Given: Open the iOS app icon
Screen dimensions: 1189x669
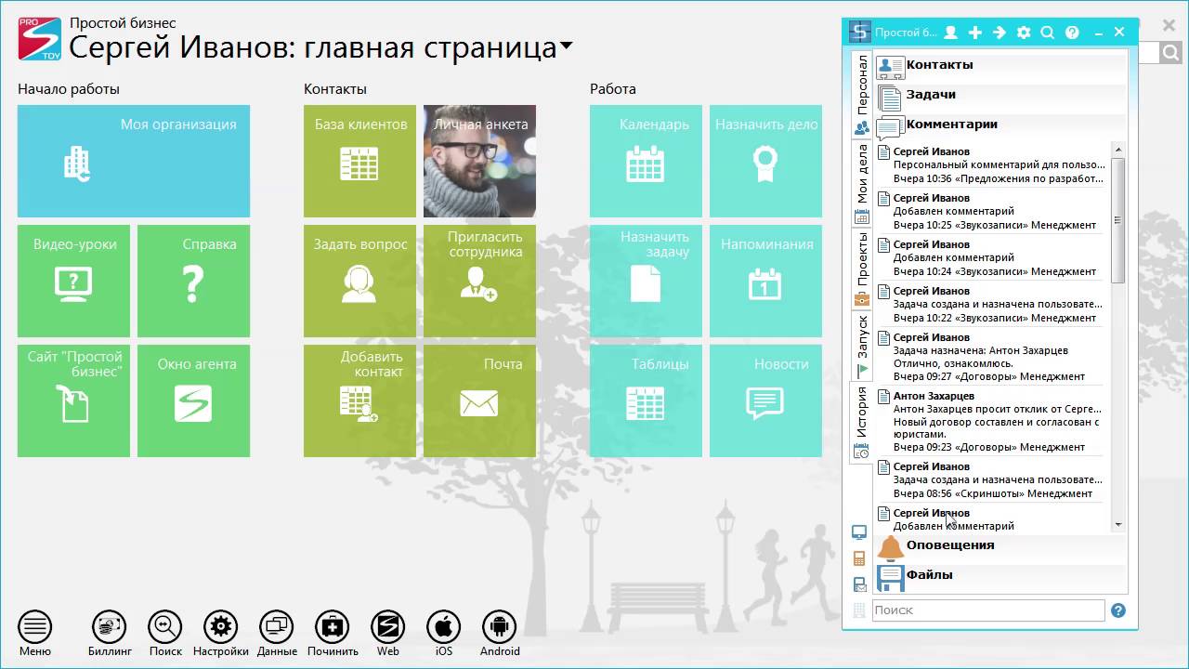Looking at the screenshot, I should pyautogui.click(x=444, y=627).
